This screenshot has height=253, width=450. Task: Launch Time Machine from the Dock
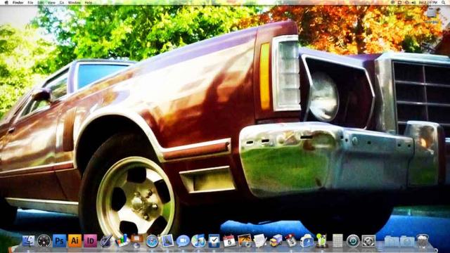coord(353,241)
